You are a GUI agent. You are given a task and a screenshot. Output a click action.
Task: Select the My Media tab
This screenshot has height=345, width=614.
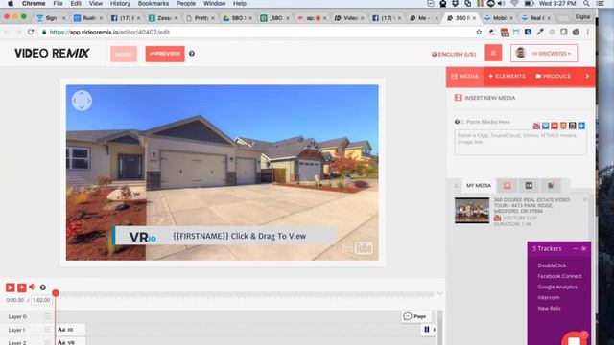479,185
